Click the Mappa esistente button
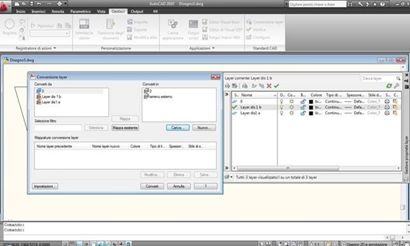This screenshot has width=410, height=246. [125, 127]
